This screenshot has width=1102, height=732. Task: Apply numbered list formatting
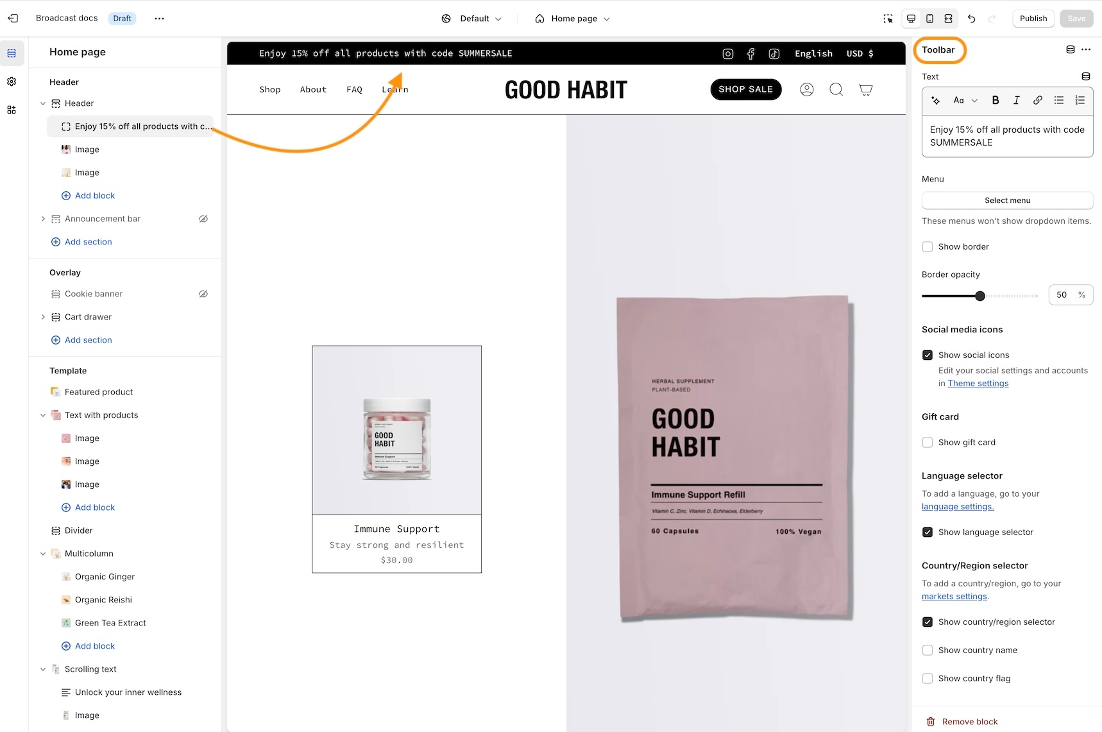point(1080,100)
